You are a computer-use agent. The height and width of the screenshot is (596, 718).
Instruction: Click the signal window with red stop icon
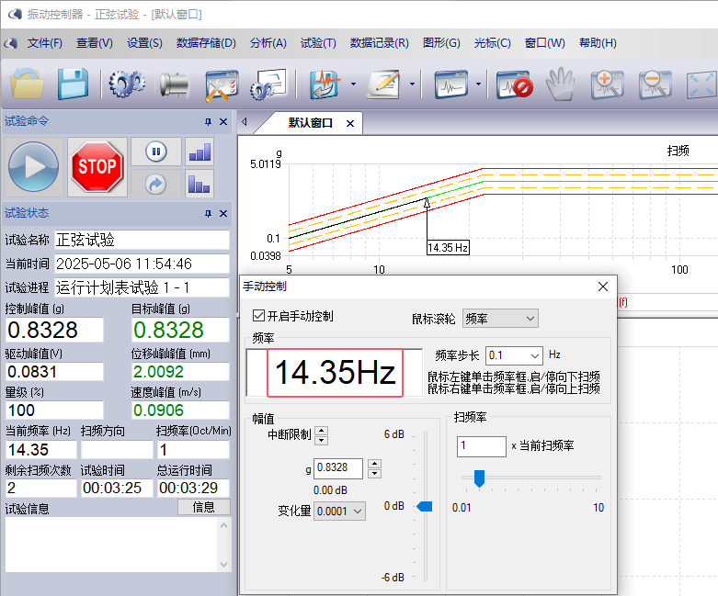pos(515,84)
